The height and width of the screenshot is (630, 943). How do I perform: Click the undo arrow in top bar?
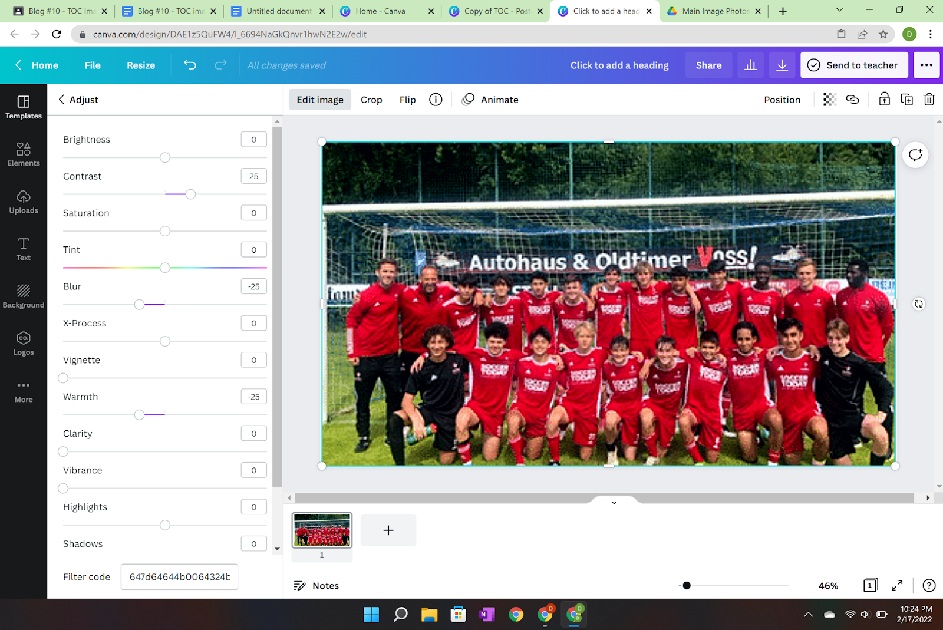(x=190, y=65)
